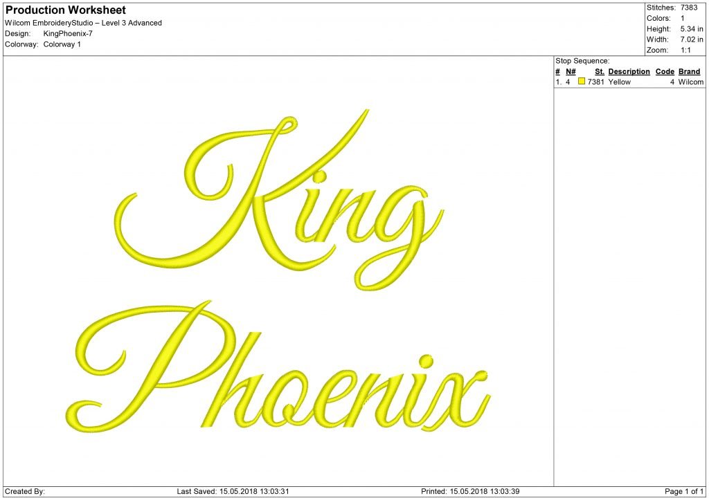709x498 pixels.
Task: Select the Design name KingPhoenix-7
Action: coord(68,33)
